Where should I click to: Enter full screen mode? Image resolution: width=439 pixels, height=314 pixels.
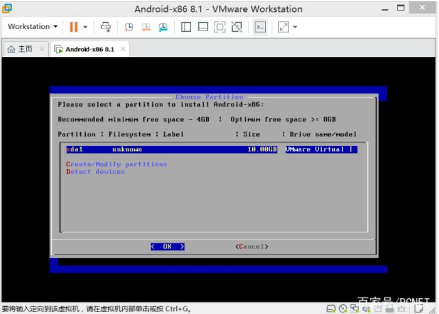click(x=219, y=27)
